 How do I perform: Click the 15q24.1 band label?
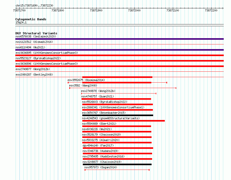coord(21,22)
